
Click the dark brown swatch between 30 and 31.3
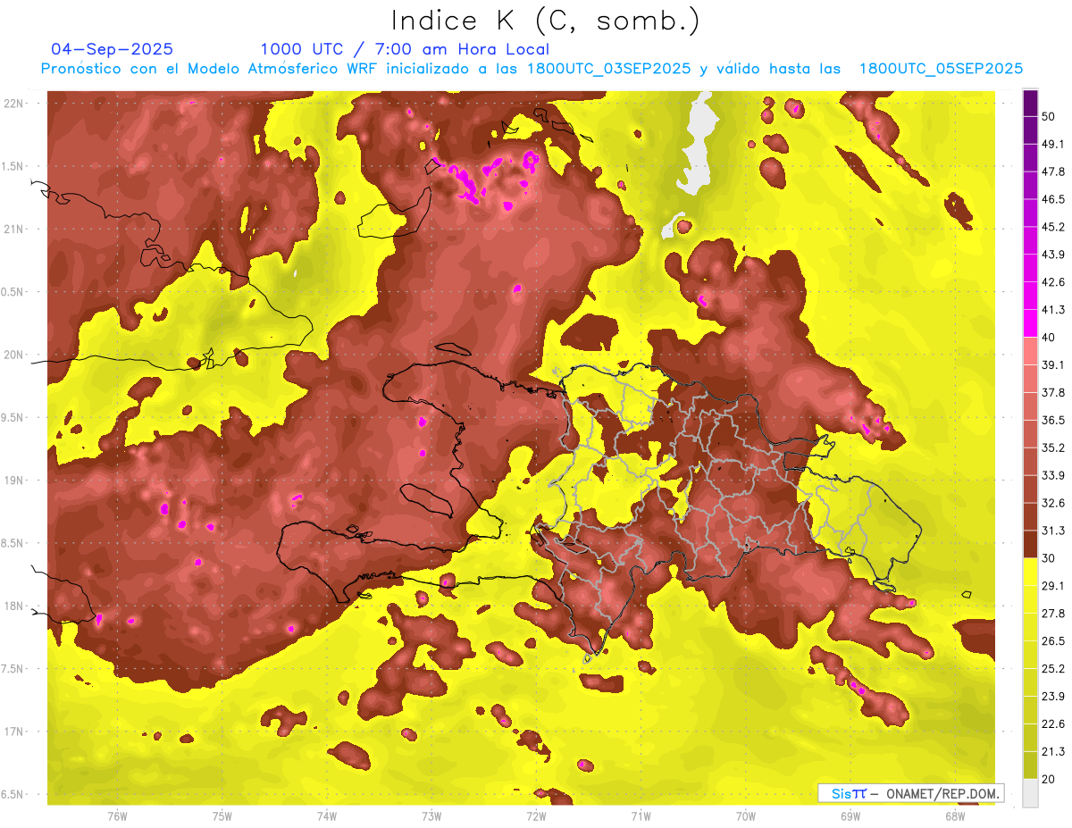(1030, 544)
